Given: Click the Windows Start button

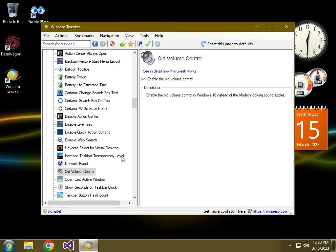Looking at the screenshot, I should point(9,245).
